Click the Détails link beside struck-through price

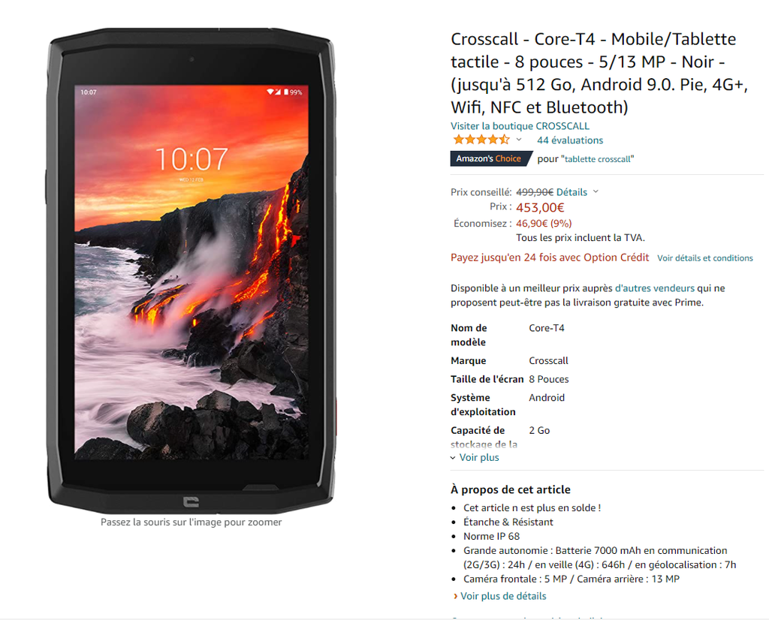[571, 192]
